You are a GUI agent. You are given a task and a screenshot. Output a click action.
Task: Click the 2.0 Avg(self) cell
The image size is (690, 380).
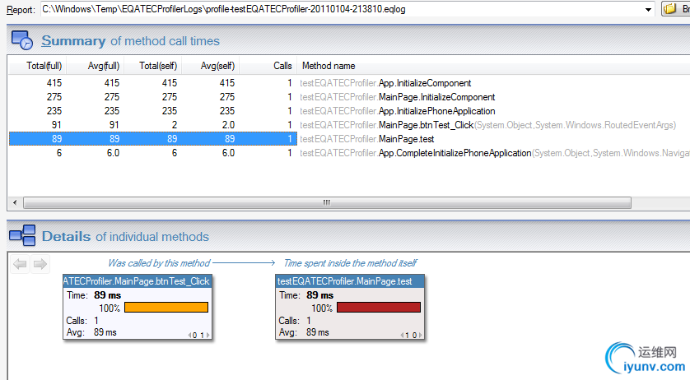(x=228, y=125)
